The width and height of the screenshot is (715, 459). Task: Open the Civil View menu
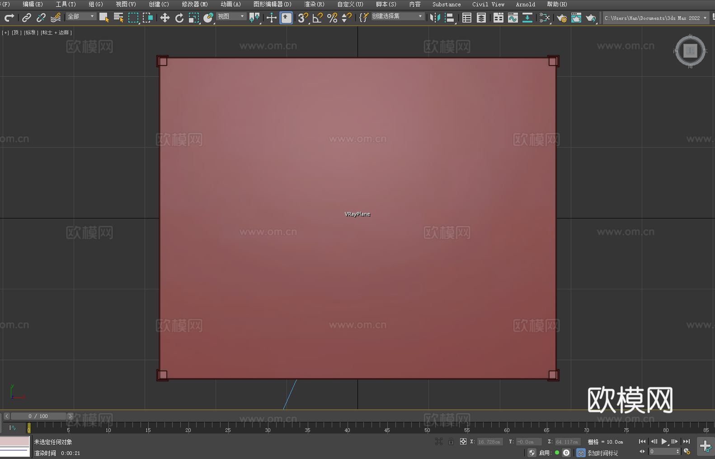coord(488,4)
